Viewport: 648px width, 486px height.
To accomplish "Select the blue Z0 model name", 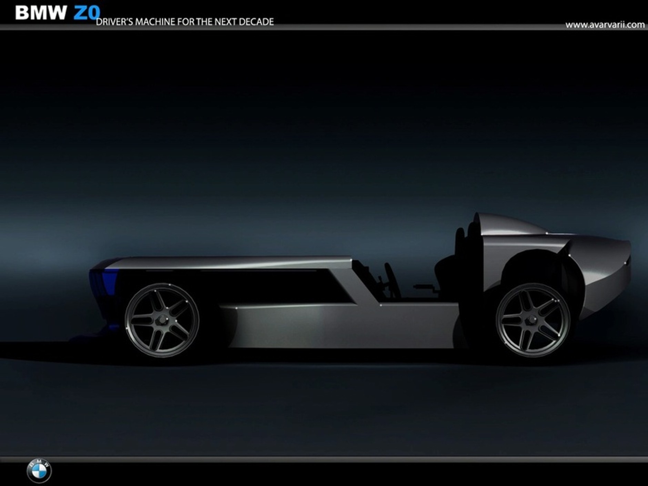I will pyautogui.click(x=87, y=13).
